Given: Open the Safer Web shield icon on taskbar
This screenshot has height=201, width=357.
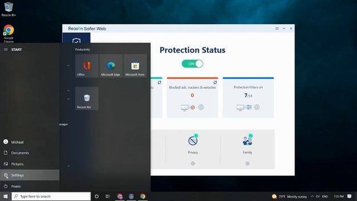Looking at the screenshot, I should (x=131, y=196).
